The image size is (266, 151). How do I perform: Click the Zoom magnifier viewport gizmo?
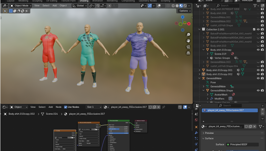click(188, 35)
